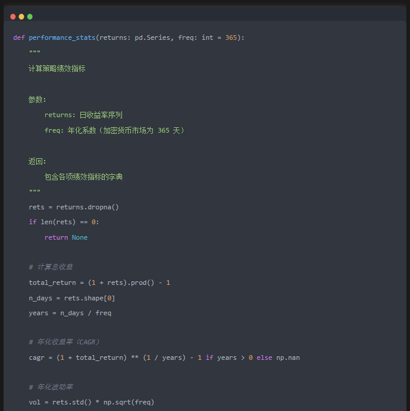Click the green maximize dot
The height and width of the screenshot is (411, 410).
pyautogui.click(x=30, y=17)
